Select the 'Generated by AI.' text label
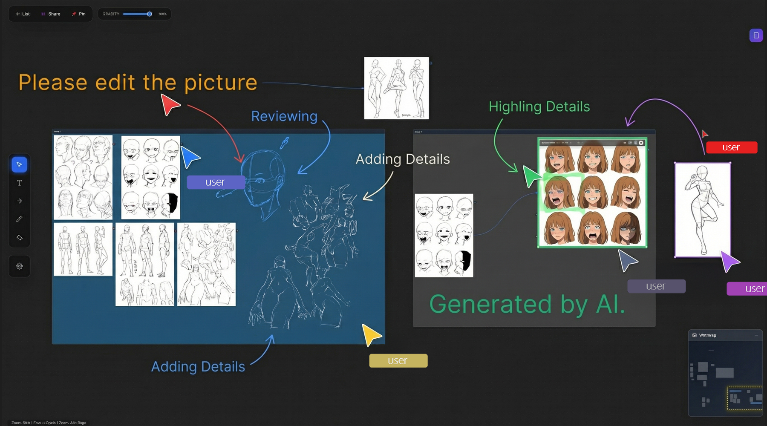The height and width of the screenshot is (426, 767). point(527,304)
